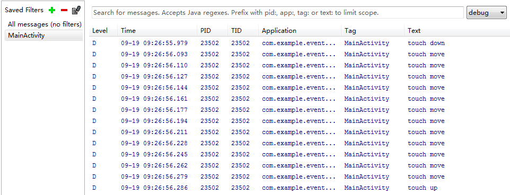Screen dimensions: 510x195
Task: Edit the selected saved filter
Action: (76, 10)
